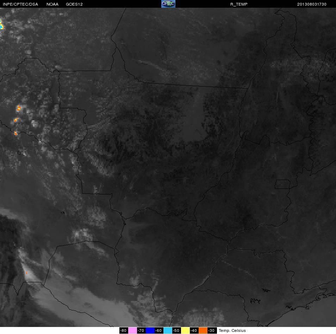Viewport: 336px width, 334px height.
Task: Select the dark blue legend swatch
Action: coord(150,330)
